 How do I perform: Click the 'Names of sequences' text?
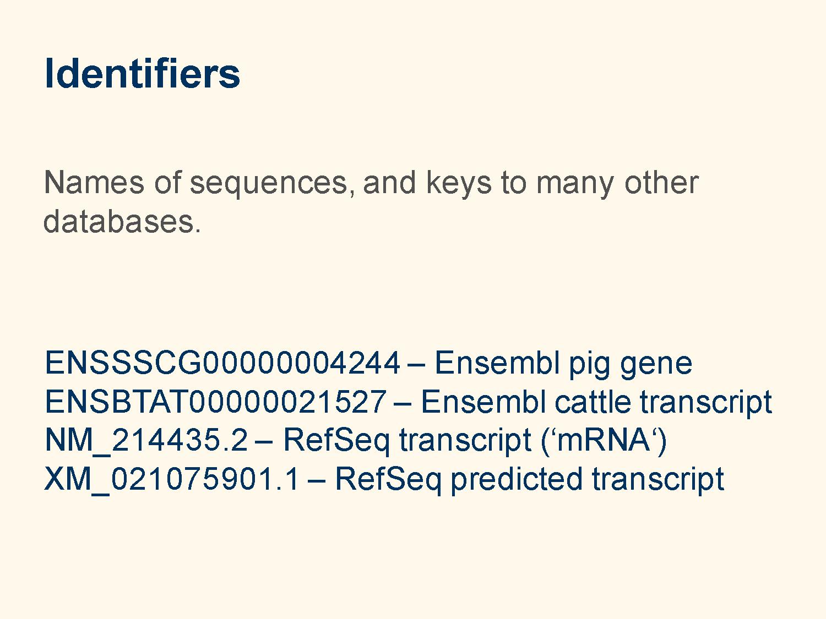point(195,184)
